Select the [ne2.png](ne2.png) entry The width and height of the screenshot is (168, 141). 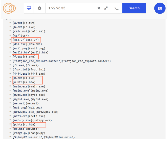point(27,108)
